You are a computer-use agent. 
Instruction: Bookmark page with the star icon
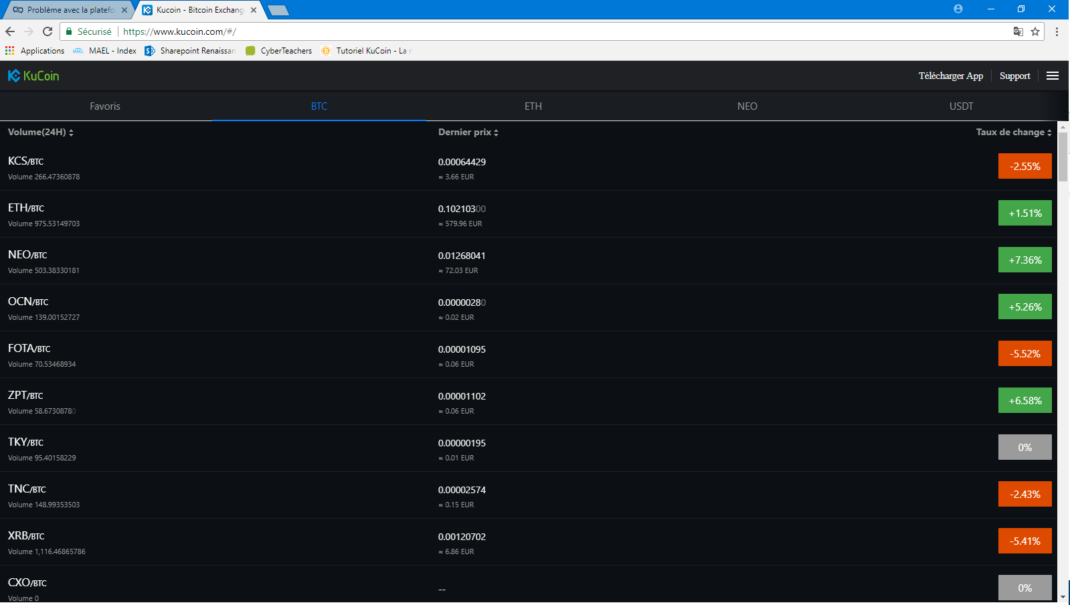coord(1035,31)
